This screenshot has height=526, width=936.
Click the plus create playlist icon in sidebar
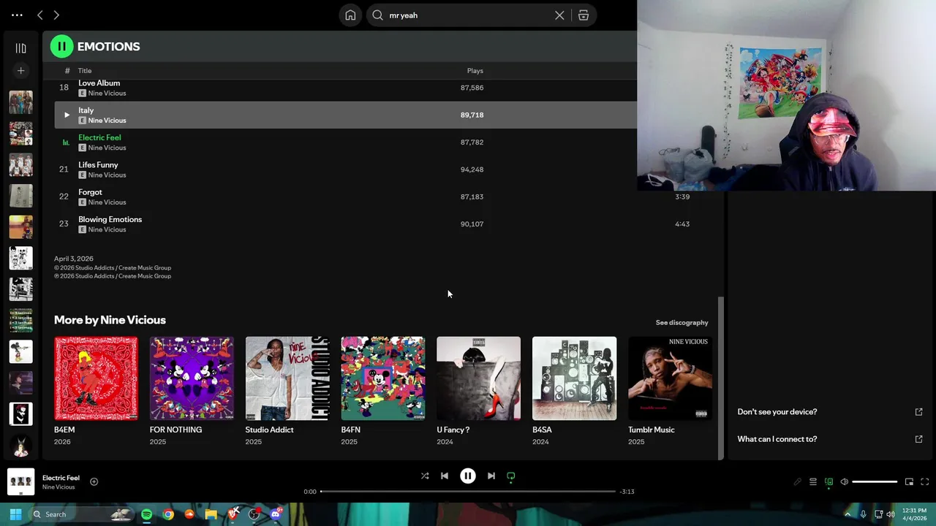coord(20,71)
